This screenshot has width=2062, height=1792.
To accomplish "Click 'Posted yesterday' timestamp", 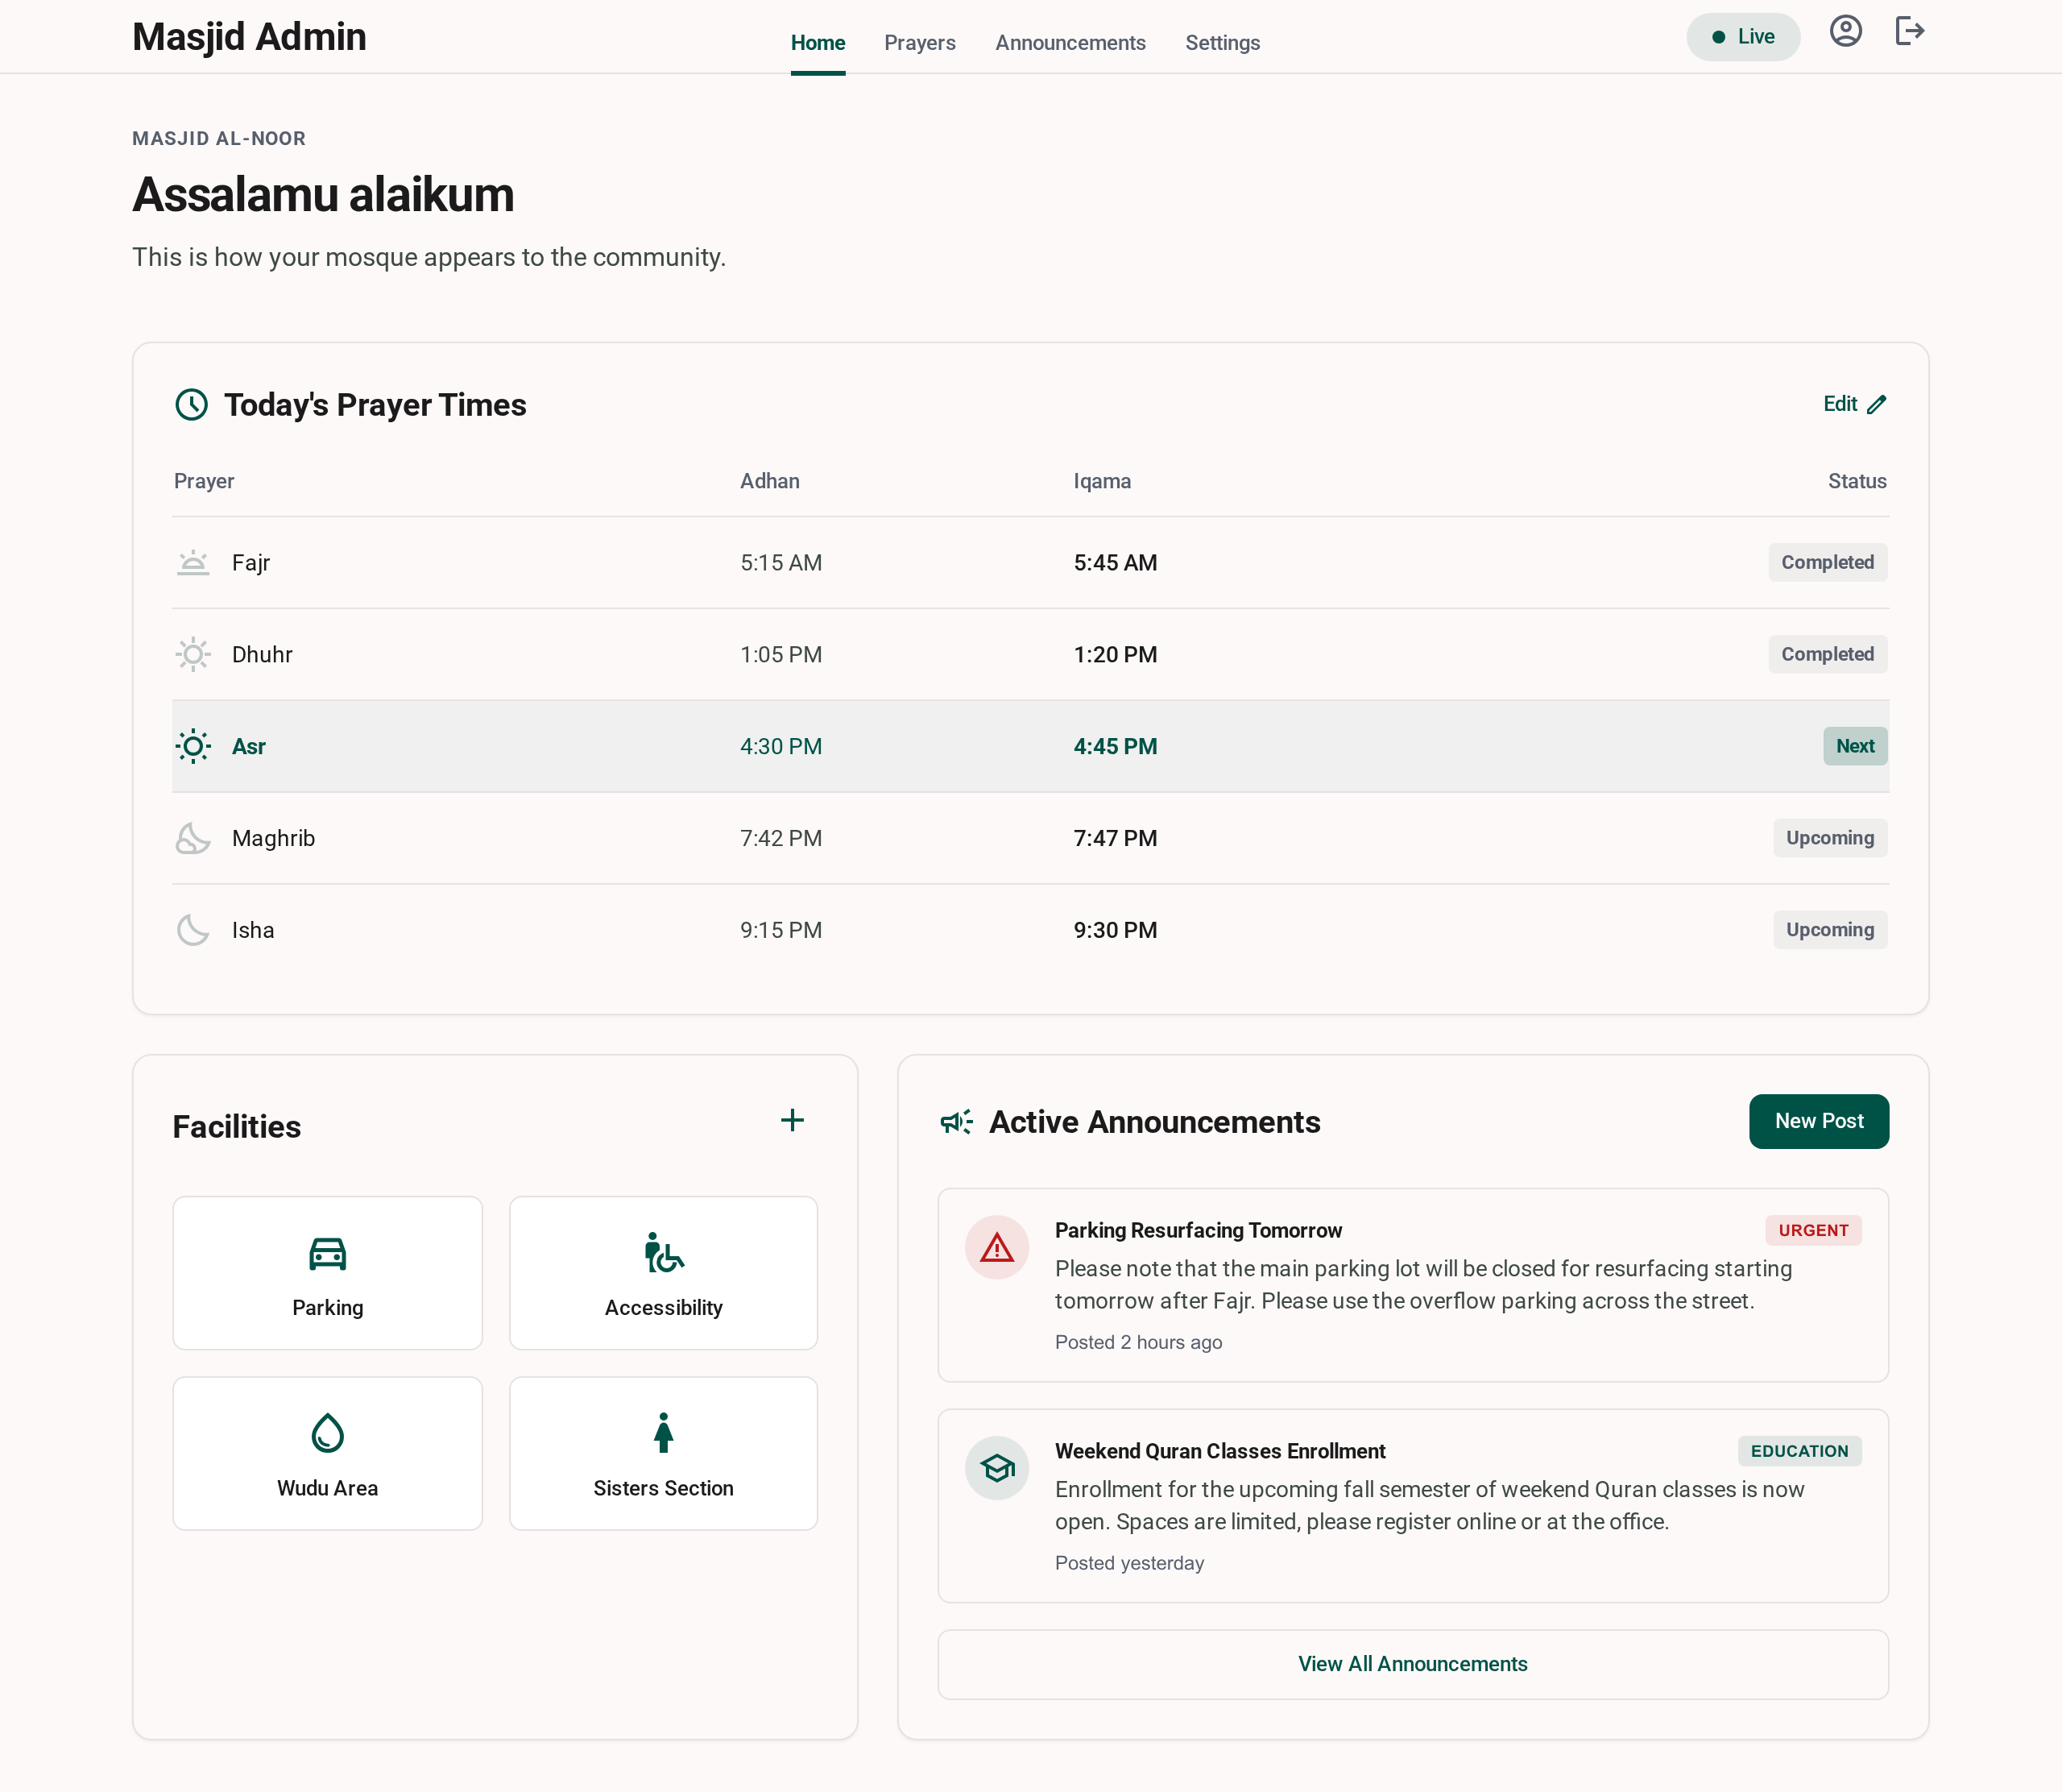I will coord(1129,1563).
